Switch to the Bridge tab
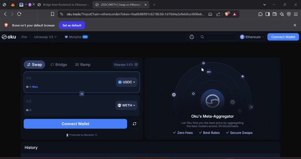The height and width of the screenshot is (159, 301). [59, 64]
